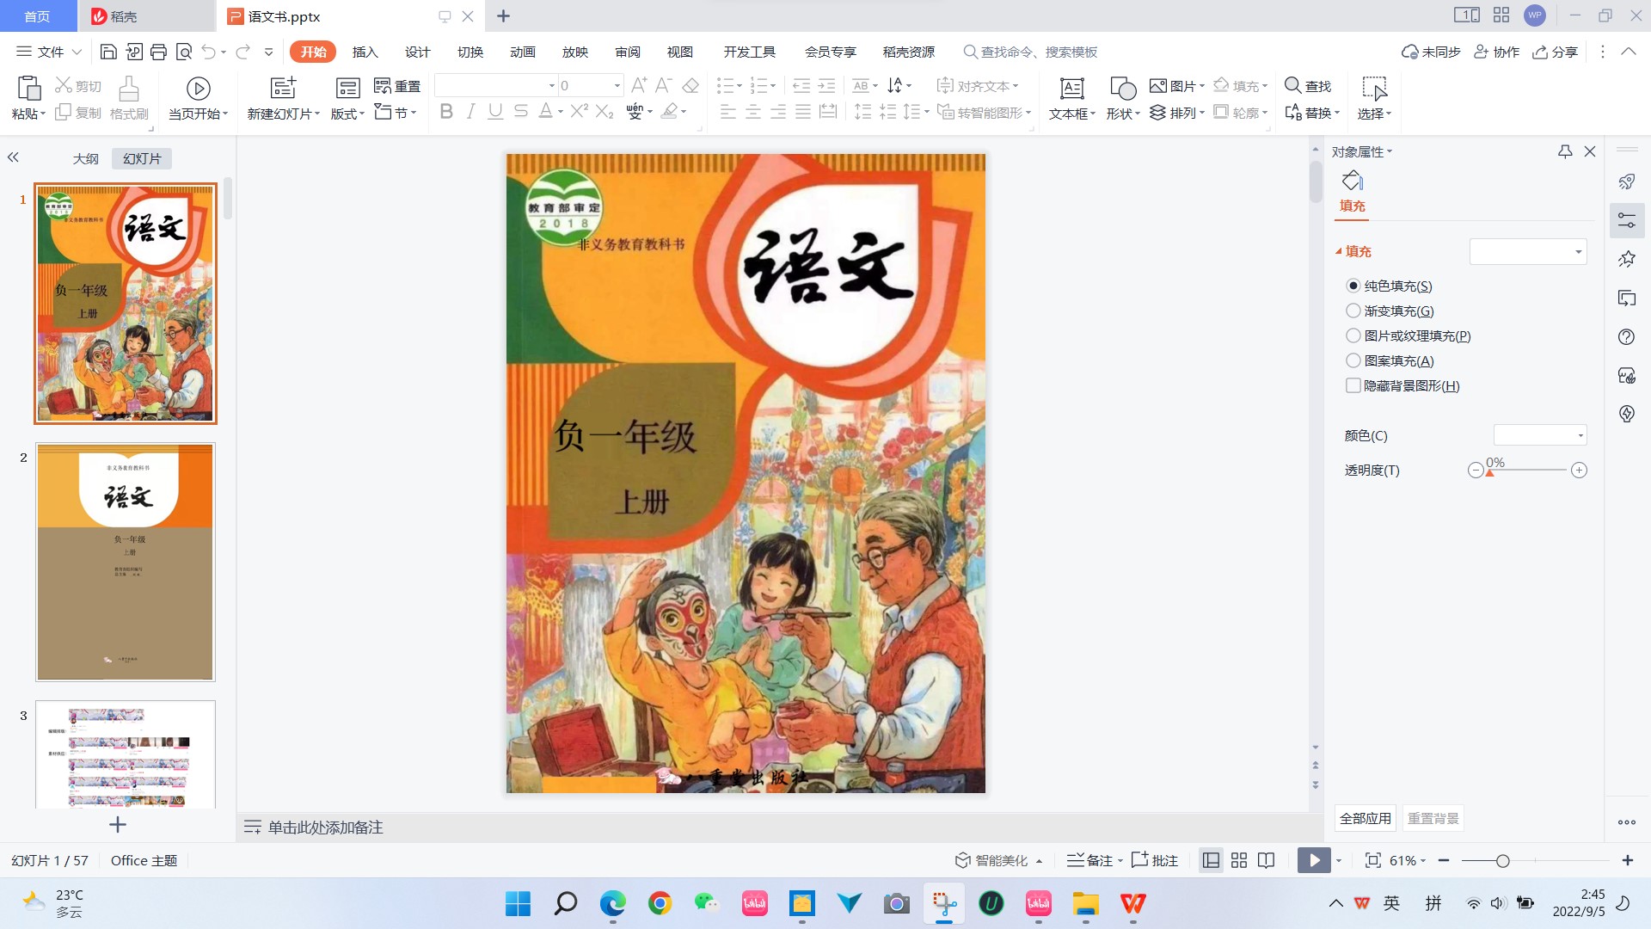The height and width of the screenshot is (929, 1651).
Task: Apply Strikethrough formatting
Action: click(x=520, y=111)
